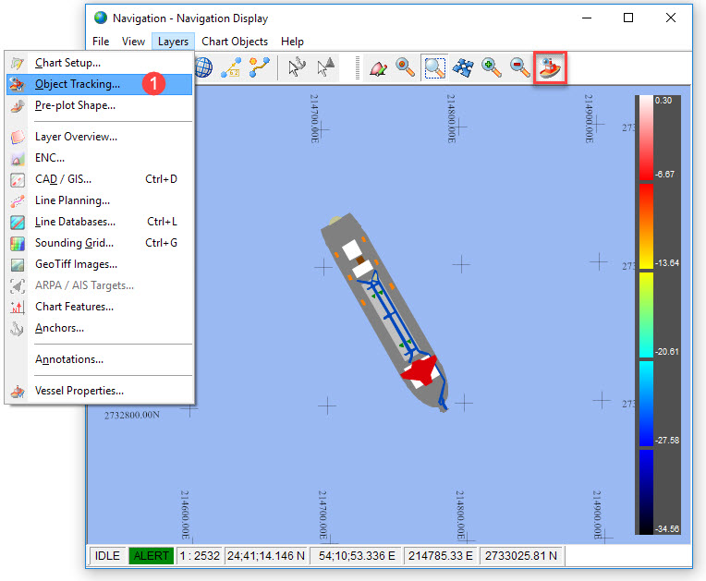Click the zoom in magnifier icon

[x=493, y=67]
